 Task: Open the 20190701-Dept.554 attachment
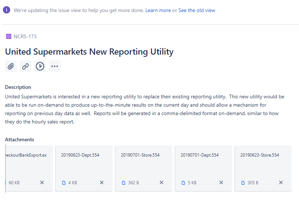point(203,168)
